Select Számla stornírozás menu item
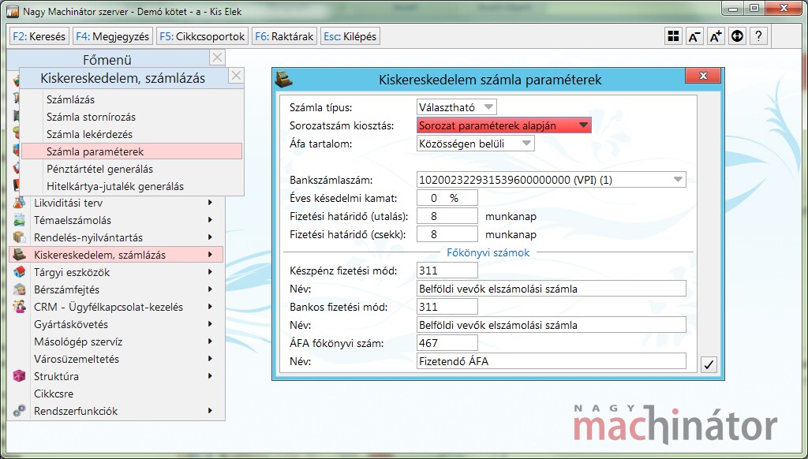The image size is (808, 459). pyautogui.click(x=132, y=117)
